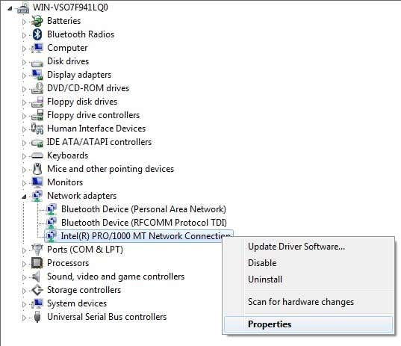Select the Floppy disk drives label
This screenshot has height=346, width=401.
[x=82, y=102]
